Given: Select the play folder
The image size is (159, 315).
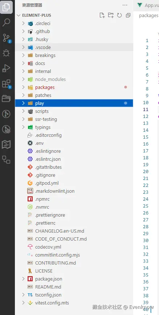Looking at the screenshot, I should point(74,103).
